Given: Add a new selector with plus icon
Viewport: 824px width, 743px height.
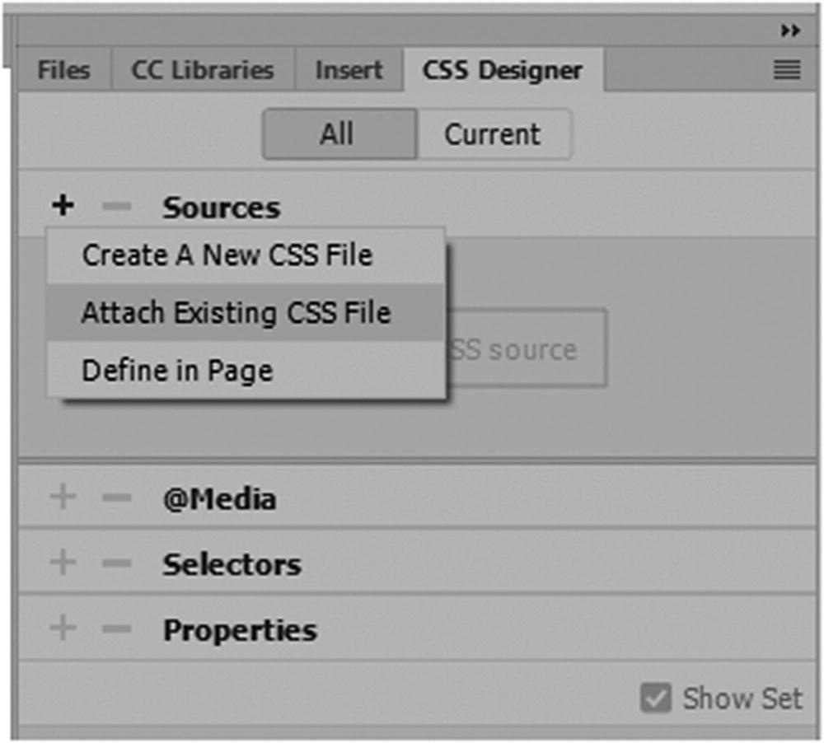Looking at the screenshot, I should (x=63, y=563).
